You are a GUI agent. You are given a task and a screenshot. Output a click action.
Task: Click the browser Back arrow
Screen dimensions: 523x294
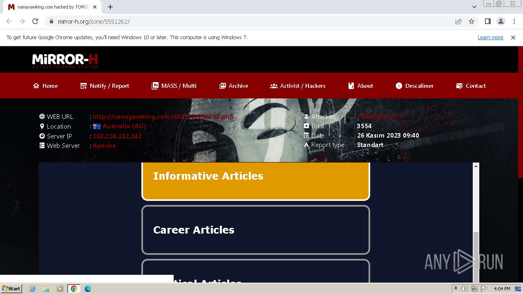(x=9, y=21)
